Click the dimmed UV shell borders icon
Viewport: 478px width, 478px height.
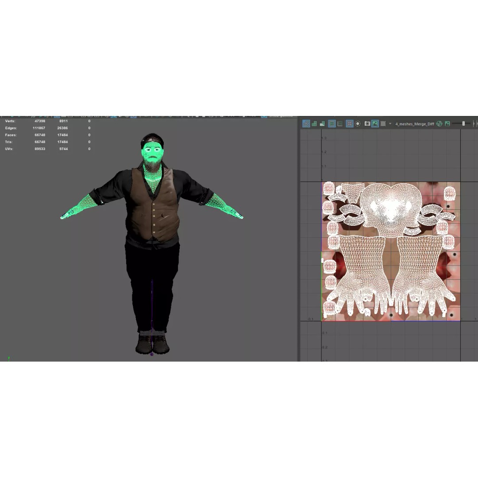pyautogui.click(x=340, y=123)
